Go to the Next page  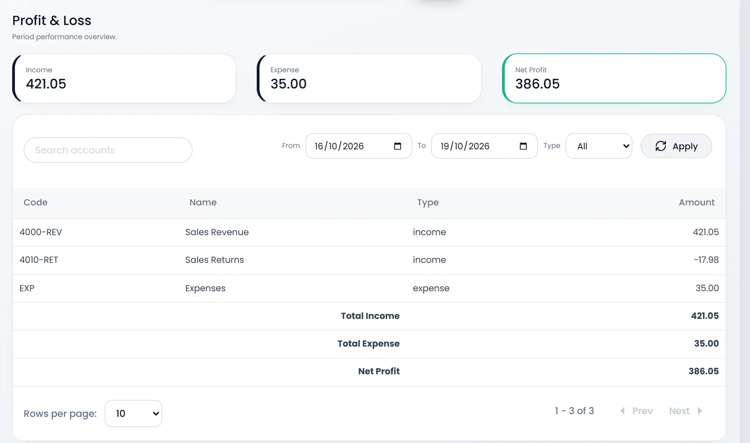(x=685, y=411)
